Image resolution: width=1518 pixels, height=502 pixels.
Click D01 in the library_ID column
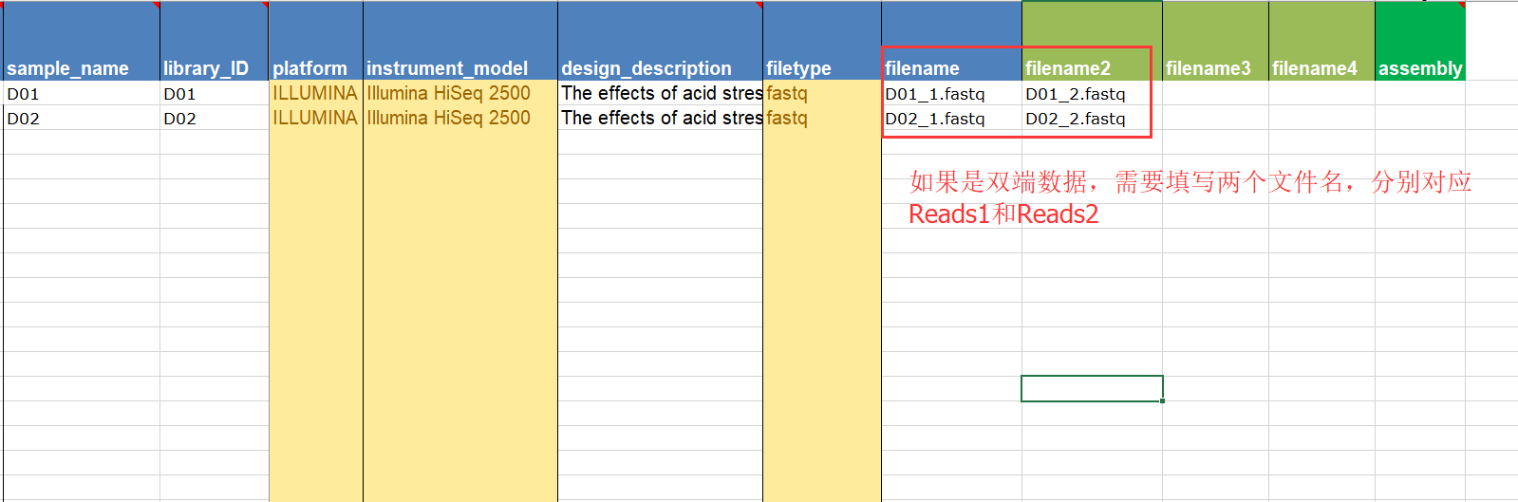[214, 94]
